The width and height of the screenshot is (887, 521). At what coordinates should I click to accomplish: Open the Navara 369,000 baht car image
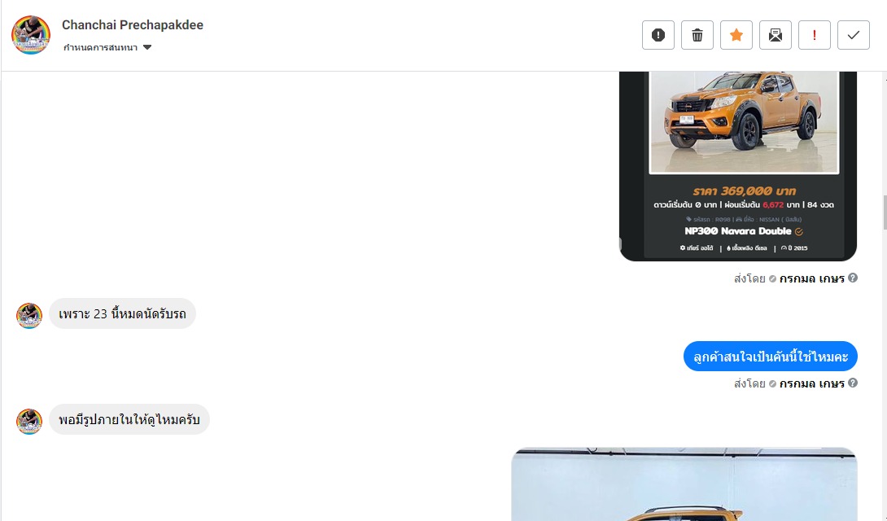click(x=737, y=166)
